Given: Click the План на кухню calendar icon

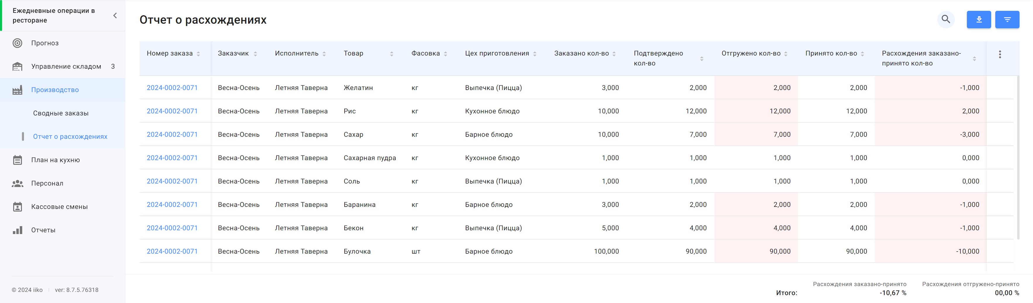Looking at the screenshot, I should [17, 160].
